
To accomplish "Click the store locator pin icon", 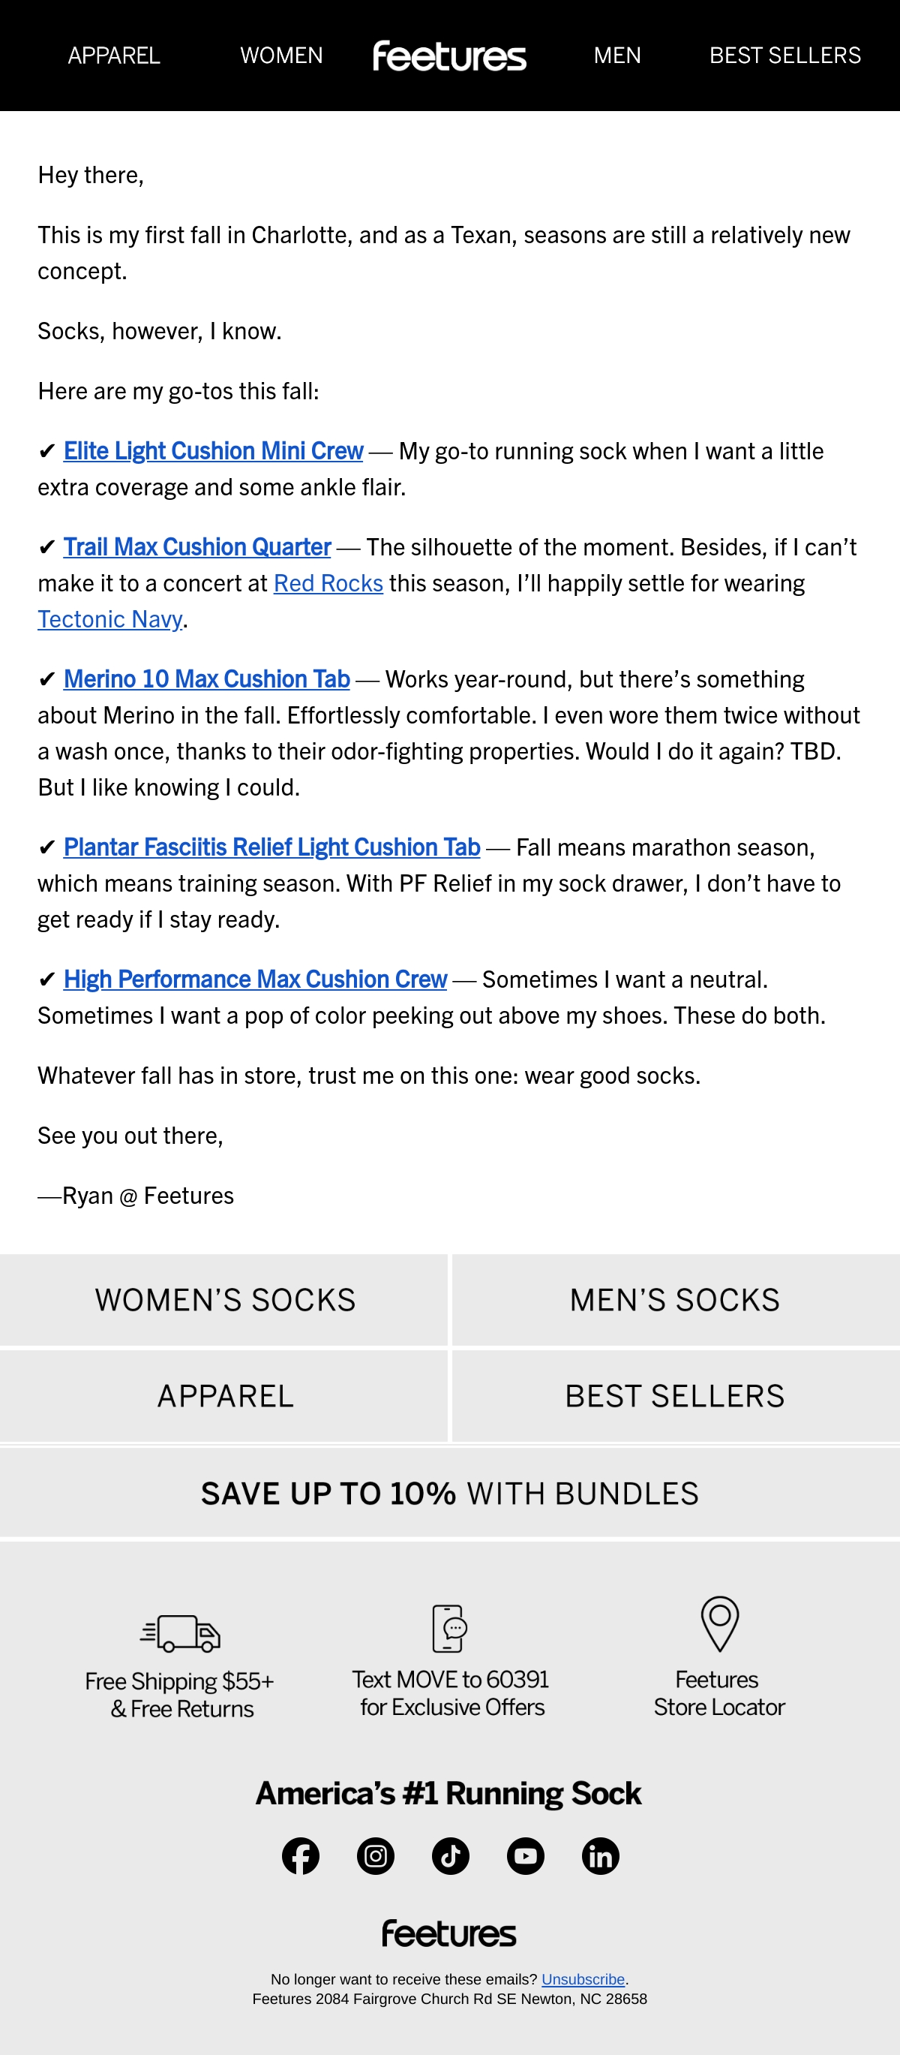I will pos(720,1623).
